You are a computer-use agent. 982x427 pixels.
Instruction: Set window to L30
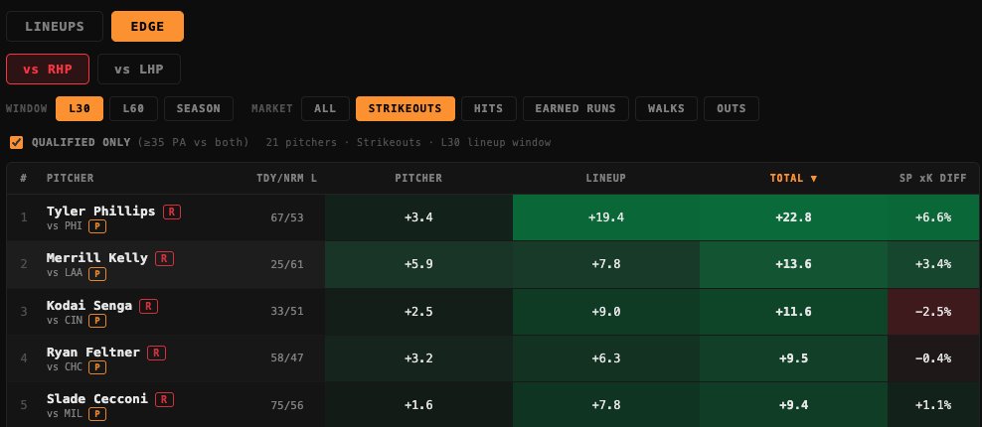click(x=80, y=108)
